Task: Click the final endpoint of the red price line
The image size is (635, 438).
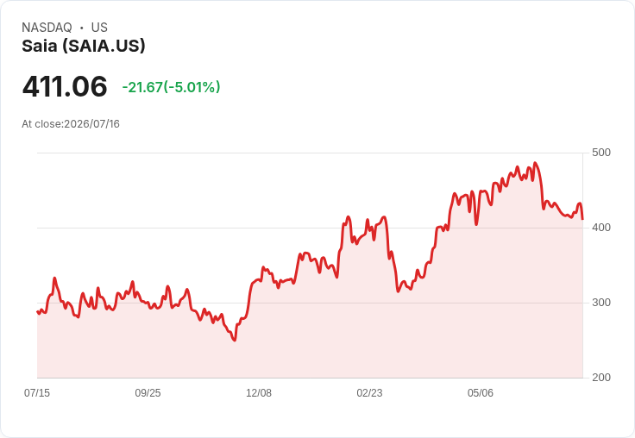Action: [582, 219]
